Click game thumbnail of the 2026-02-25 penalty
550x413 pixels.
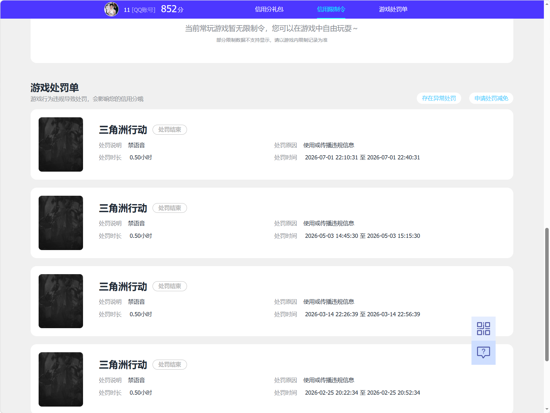coord(61,379)
